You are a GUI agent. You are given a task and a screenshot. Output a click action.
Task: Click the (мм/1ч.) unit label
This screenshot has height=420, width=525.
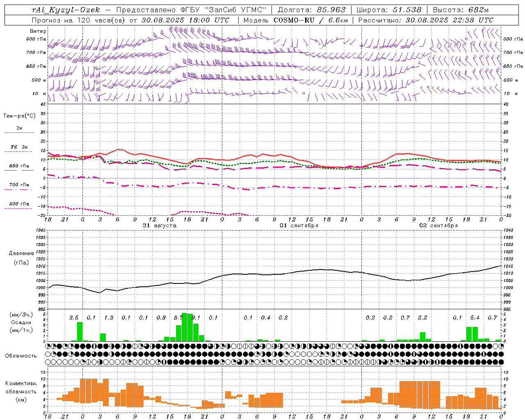[x=21, y=330]
